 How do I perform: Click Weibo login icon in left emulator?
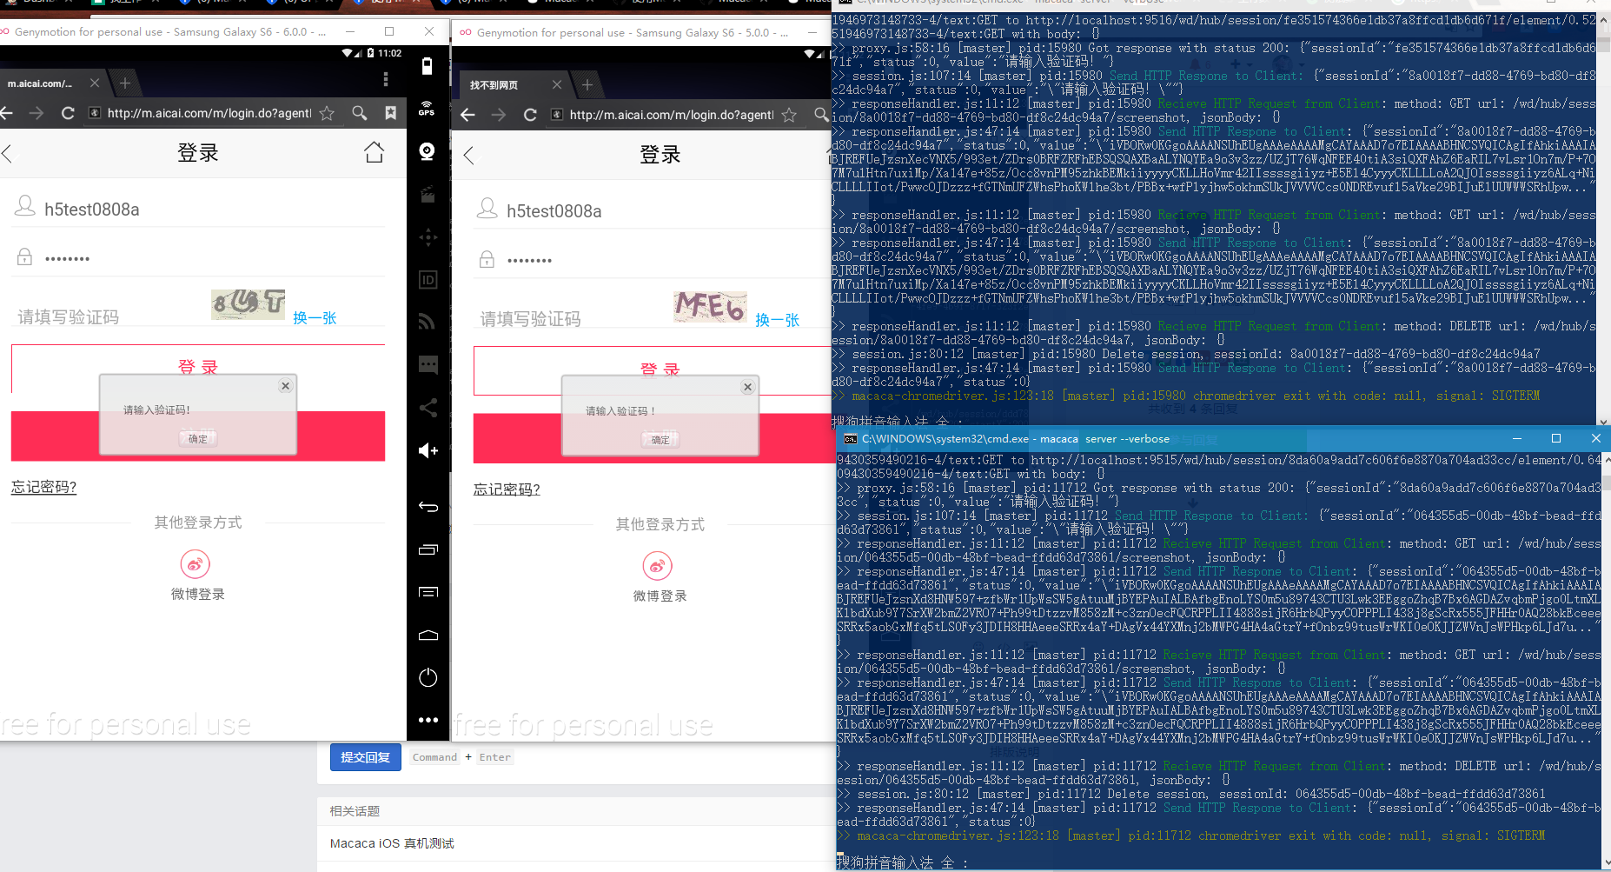coord(196,564)
